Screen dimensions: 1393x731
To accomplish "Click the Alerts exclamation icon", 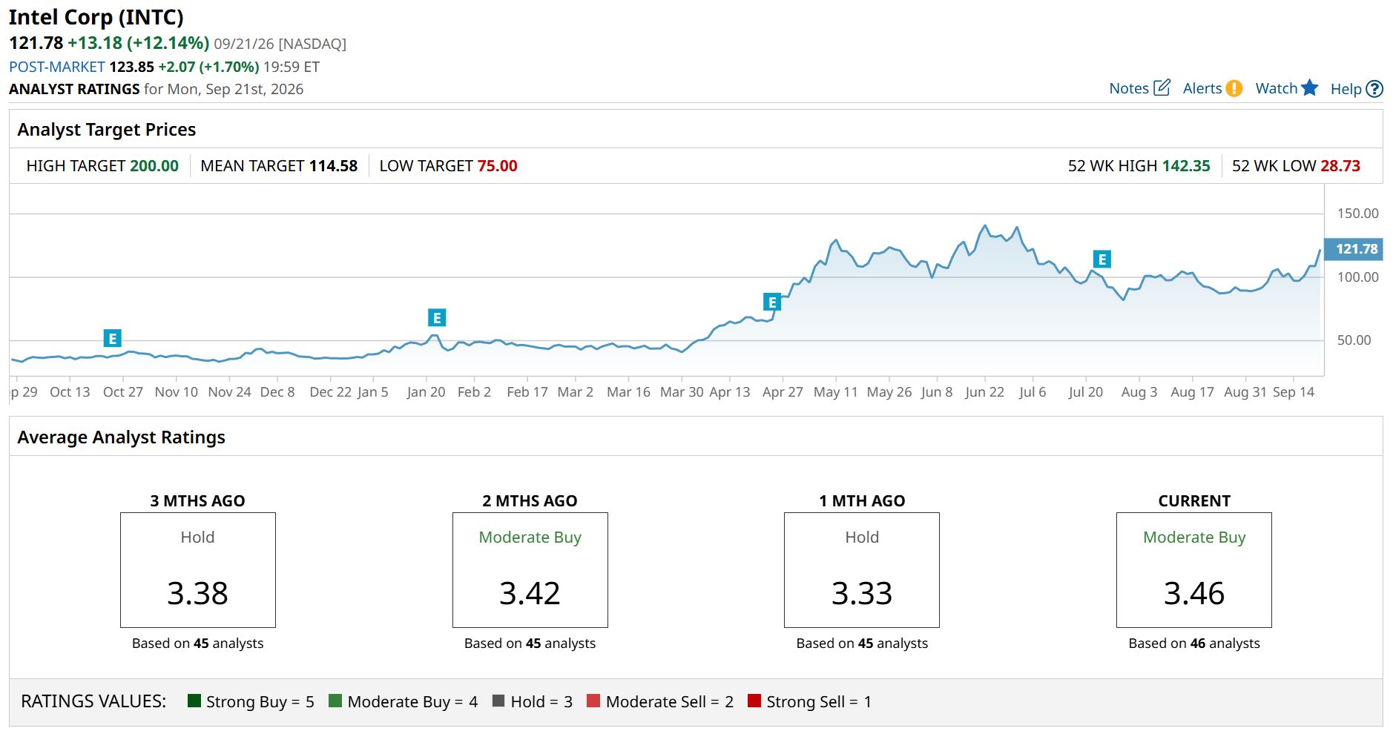I will pyautogui.click(x=1234, y=88).
